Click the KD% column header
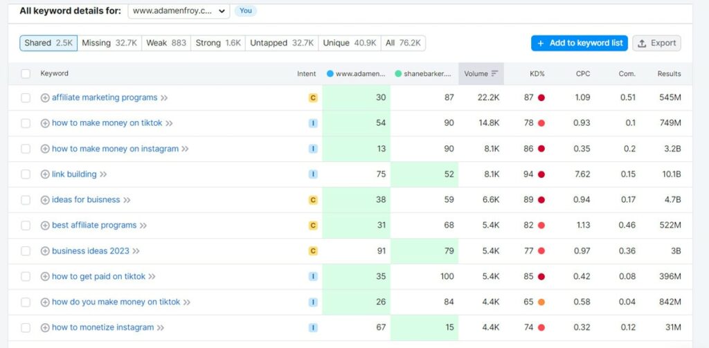The image size is (709, 348). point(537,73)
